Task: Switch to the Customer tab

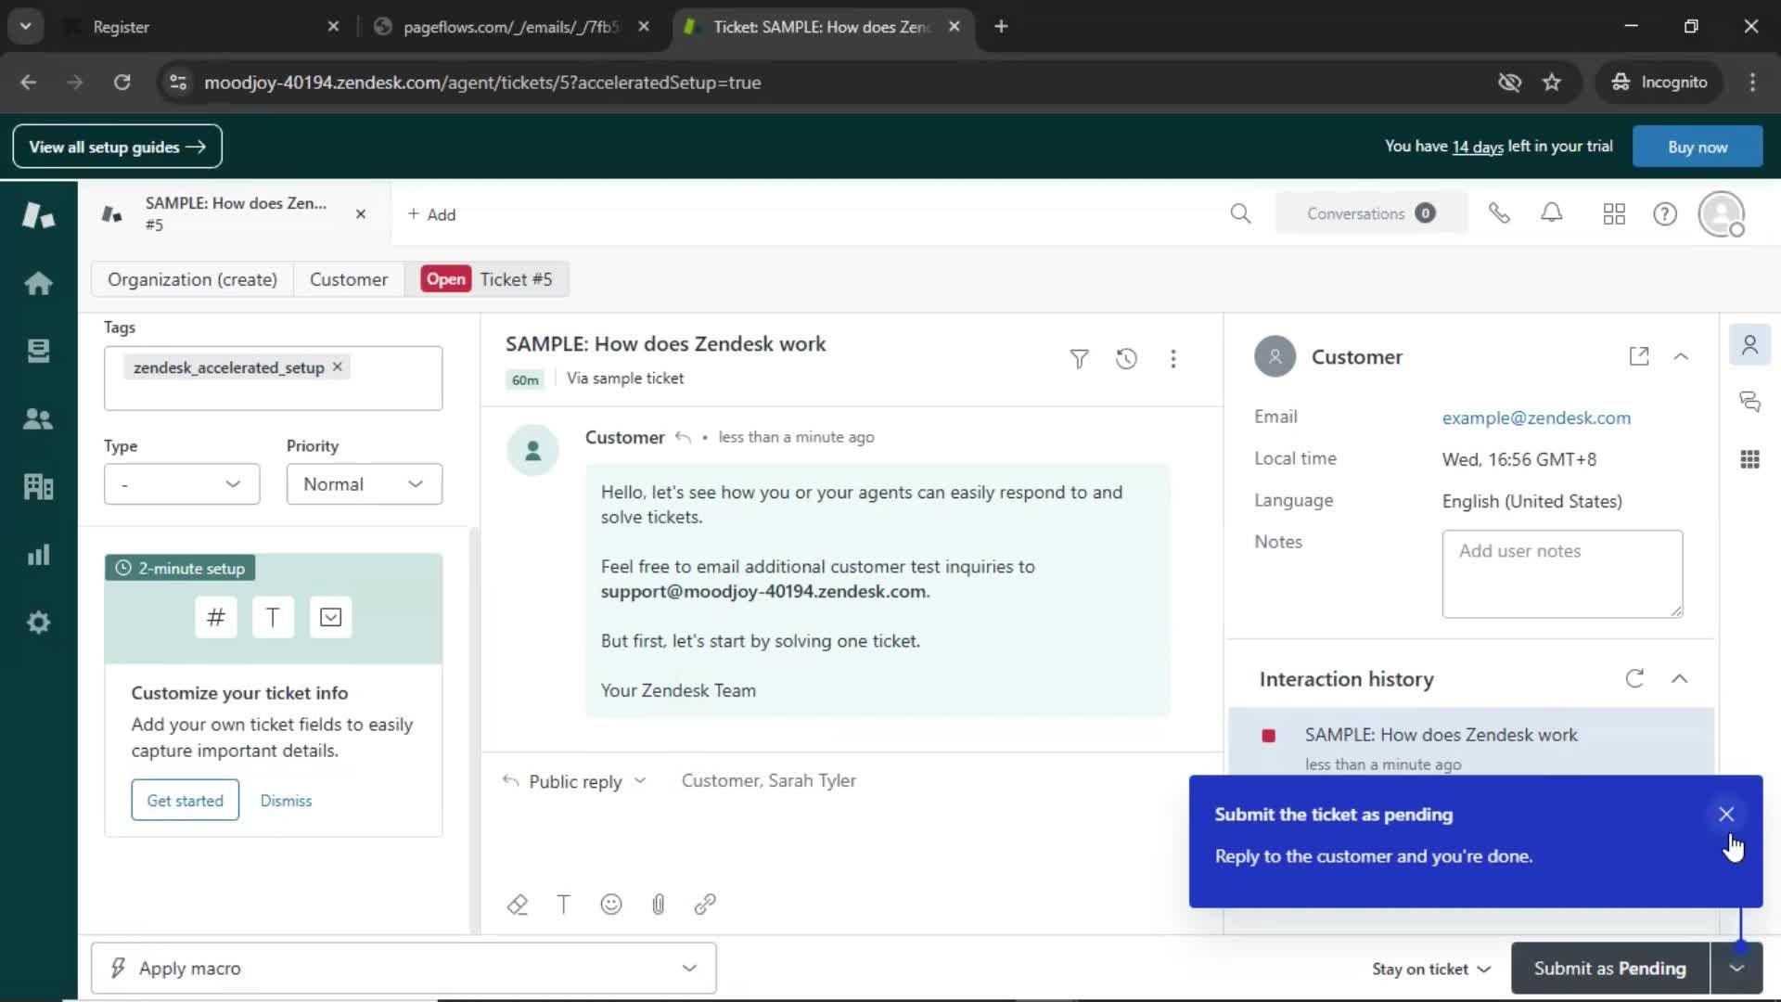Action: [349, 279]
